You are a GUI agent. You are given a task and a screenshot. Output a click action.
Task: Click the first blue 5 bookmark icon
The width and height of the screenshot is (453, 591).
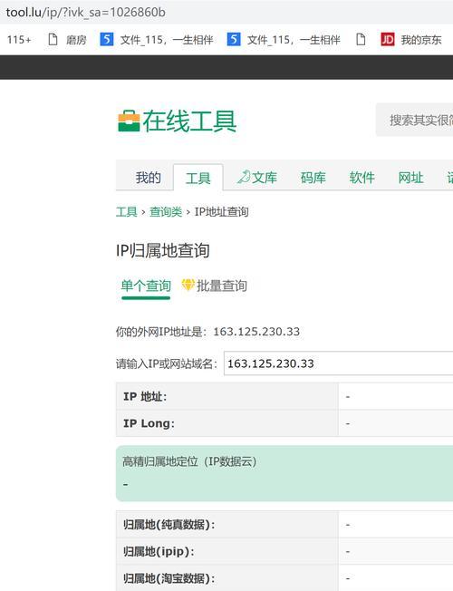click(x=107, y=39)
